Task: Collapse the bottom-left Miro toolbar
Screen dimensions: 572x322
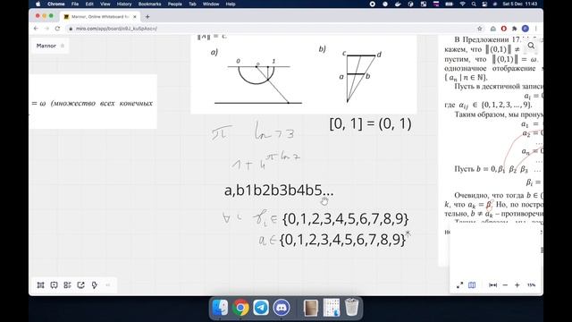Action: coord(108,285)
